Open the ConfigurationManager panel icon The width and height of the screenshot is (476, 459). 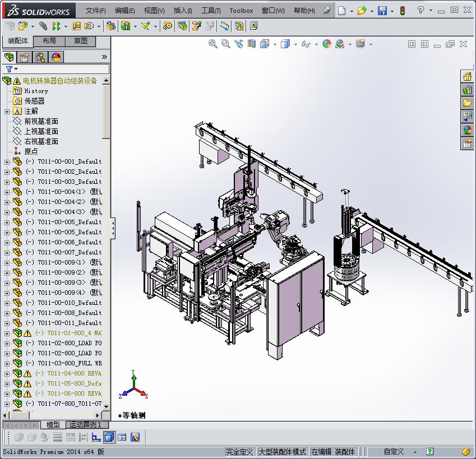point(40,57)
